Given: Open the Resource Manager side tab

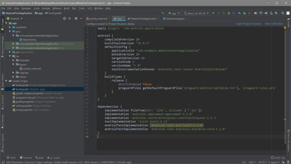Looking at the screenshot, I should tap(2, 46).
